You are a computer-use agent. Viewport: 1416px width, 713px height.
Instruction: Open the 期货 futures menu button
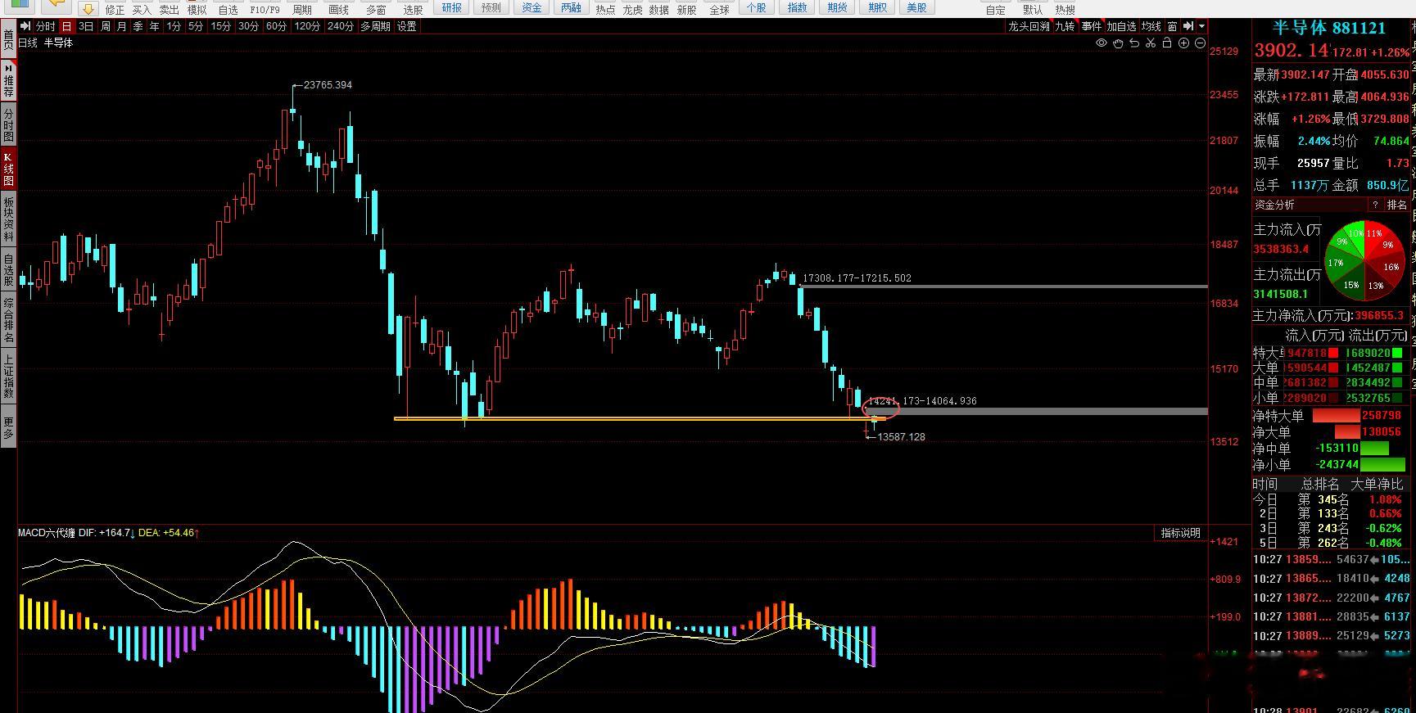click(837, 7)
